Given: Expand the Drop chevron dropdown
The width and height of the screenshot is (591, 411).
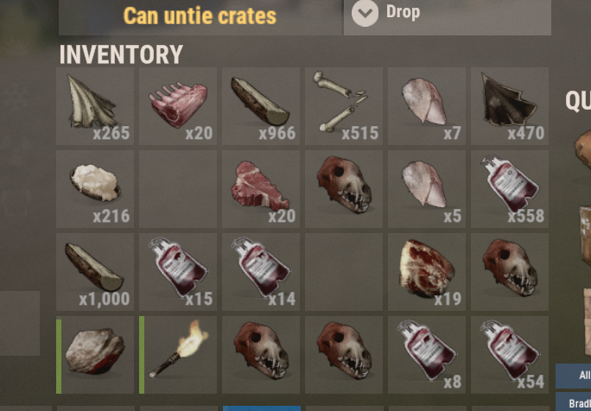Looking at the screenshot, I should (x=365, y=13).
